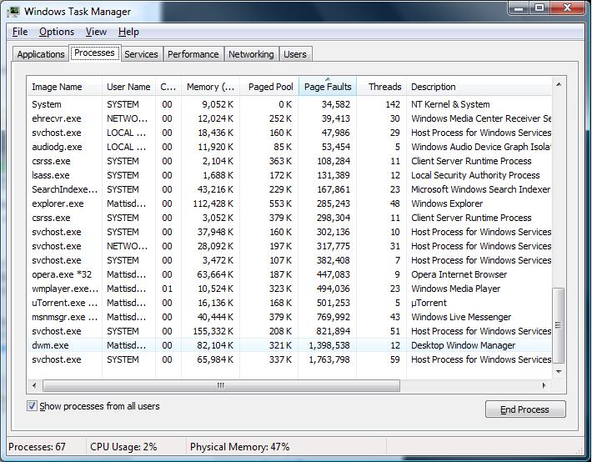This screenshot has height=462, width=592.
Task: Sort by the Threads column header
Action: pyautogui.click(x=384, y=87)
